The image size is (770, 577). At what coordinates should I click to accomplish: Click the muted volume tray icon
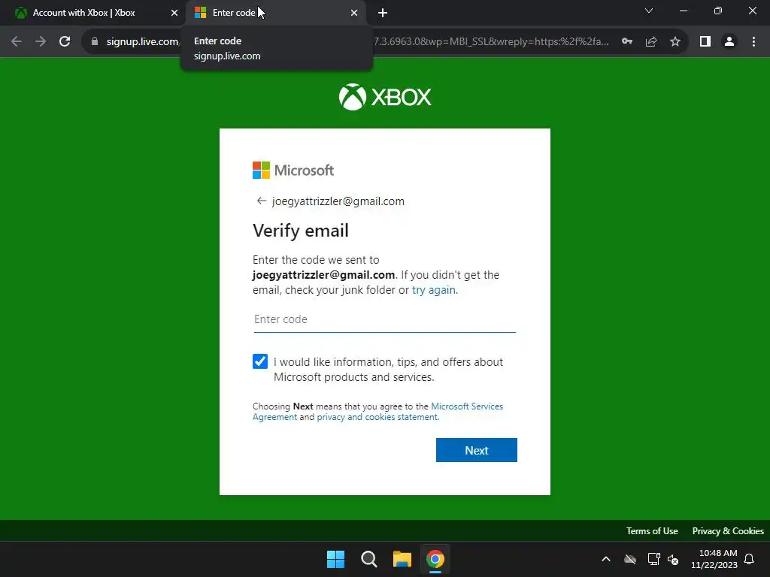pyautogui.click(x=673, y=559)
